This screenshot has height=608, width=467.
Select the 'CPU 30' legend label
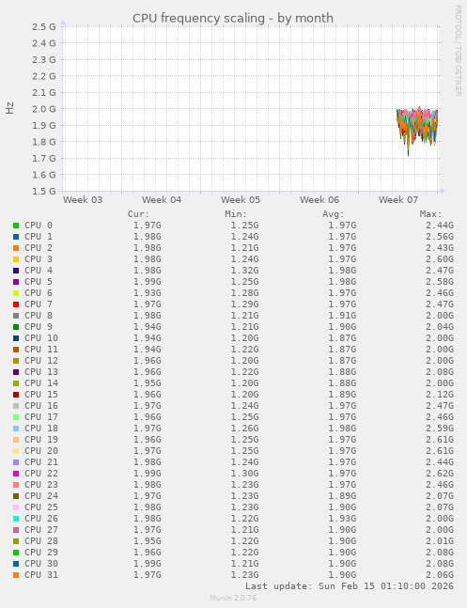coord(41,564)
